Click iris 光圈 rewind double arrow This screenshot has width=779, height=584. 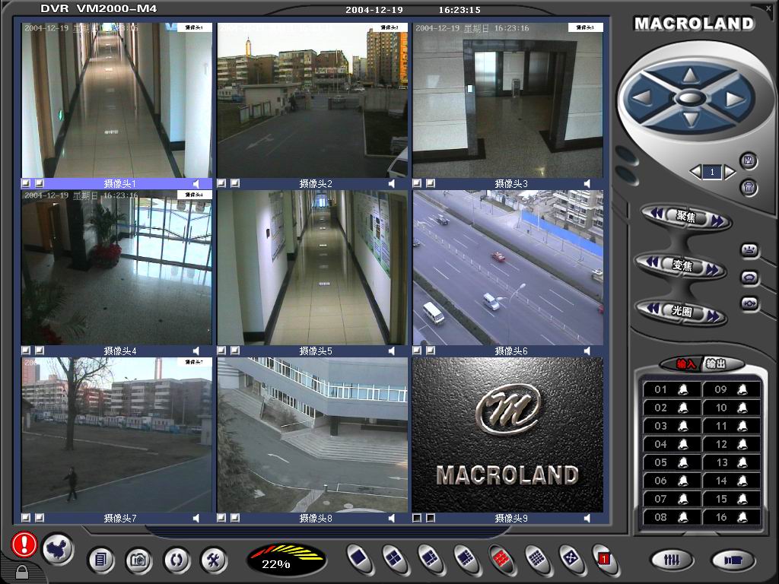click(x=652, y=309)
